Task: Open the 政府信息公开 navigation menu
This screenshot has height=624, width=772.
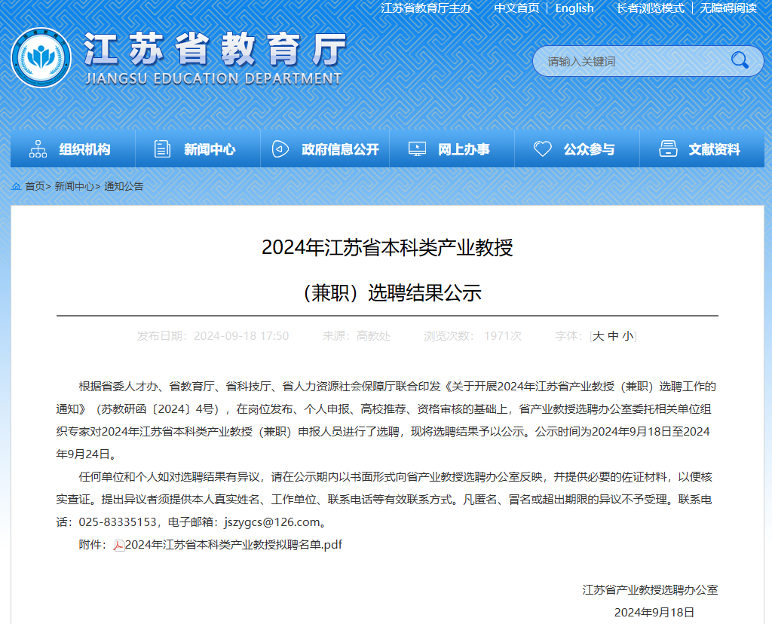Action: click(340, 149)
